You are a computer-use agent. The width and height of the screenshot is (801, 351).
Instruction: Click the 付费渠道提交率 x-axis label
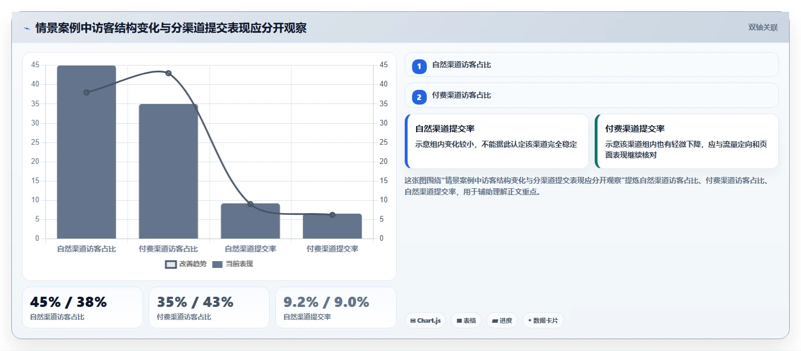332,249
